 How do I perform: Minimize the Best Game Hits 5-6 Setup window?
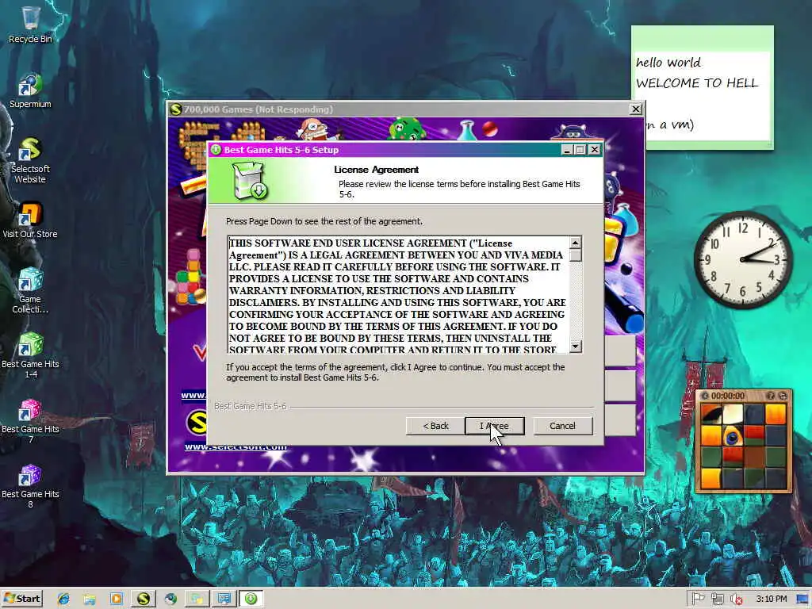tap(566, 150)
